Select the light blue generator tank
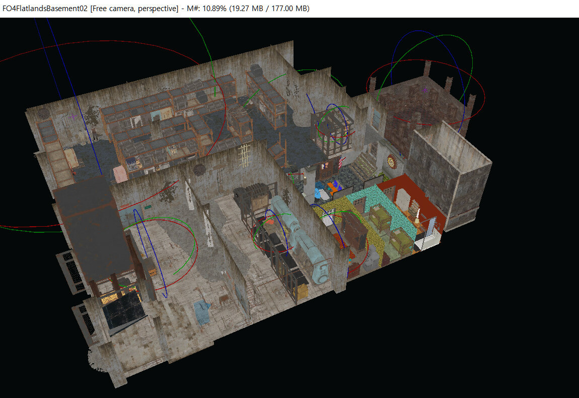Image resolution: width=579 pixels, height=398 pixels. tap(301, 238)
